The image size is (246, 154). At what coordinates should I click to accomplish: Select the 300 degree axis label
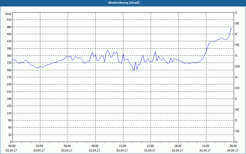click(x=9, y=70)
